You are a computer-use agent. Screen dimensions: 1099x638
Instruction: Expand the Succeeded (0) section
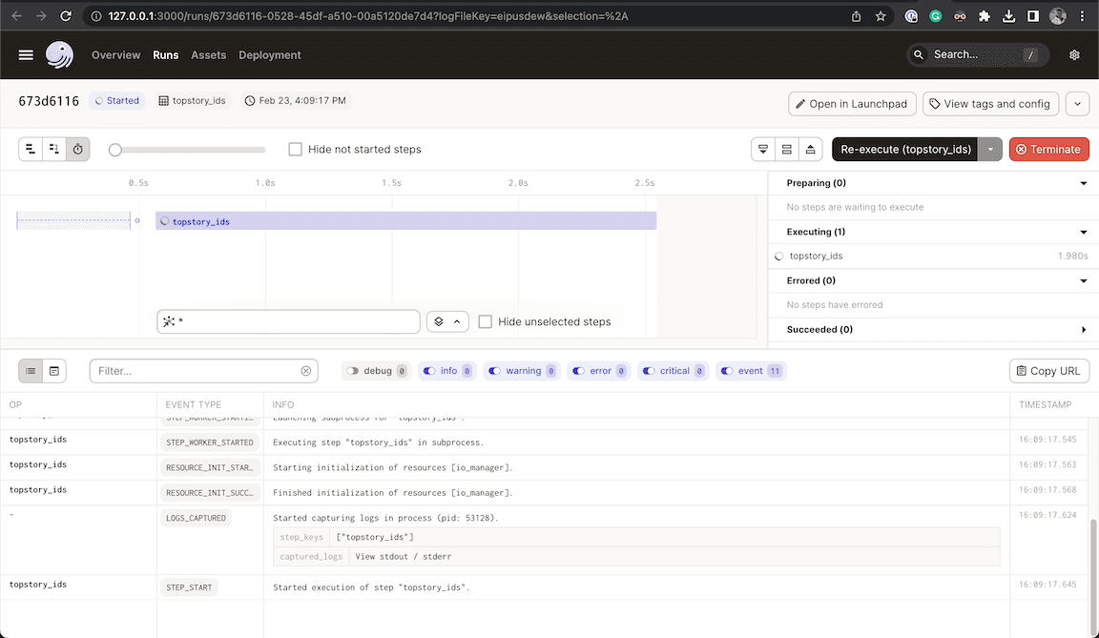click(1083, 329)
